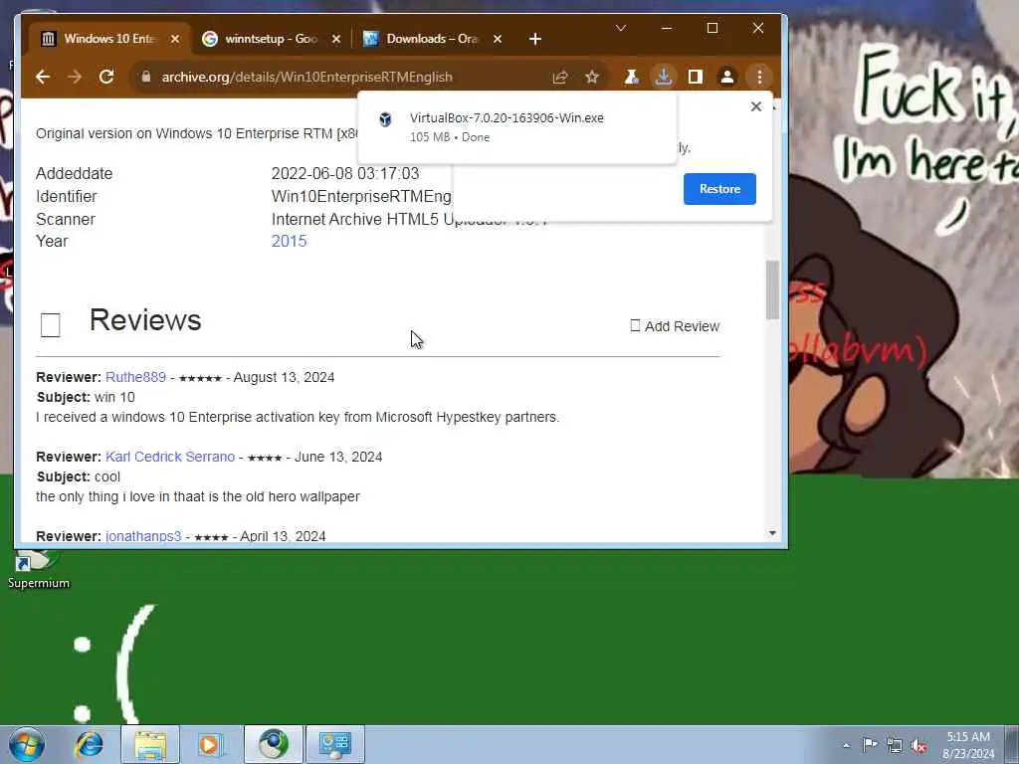The height and width of the screenshot is (764, 1019).
Task: Open the Control Panel taskbar item
Action: click(335, 744)
